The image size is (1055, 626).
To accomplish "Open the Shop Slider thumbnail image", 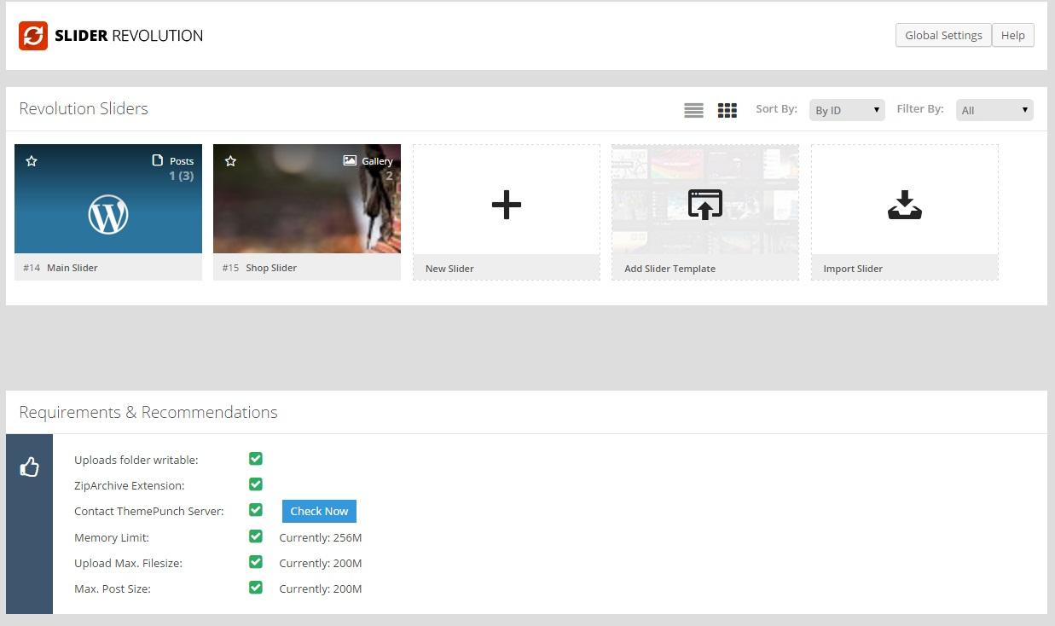I will tap(307, 199).
